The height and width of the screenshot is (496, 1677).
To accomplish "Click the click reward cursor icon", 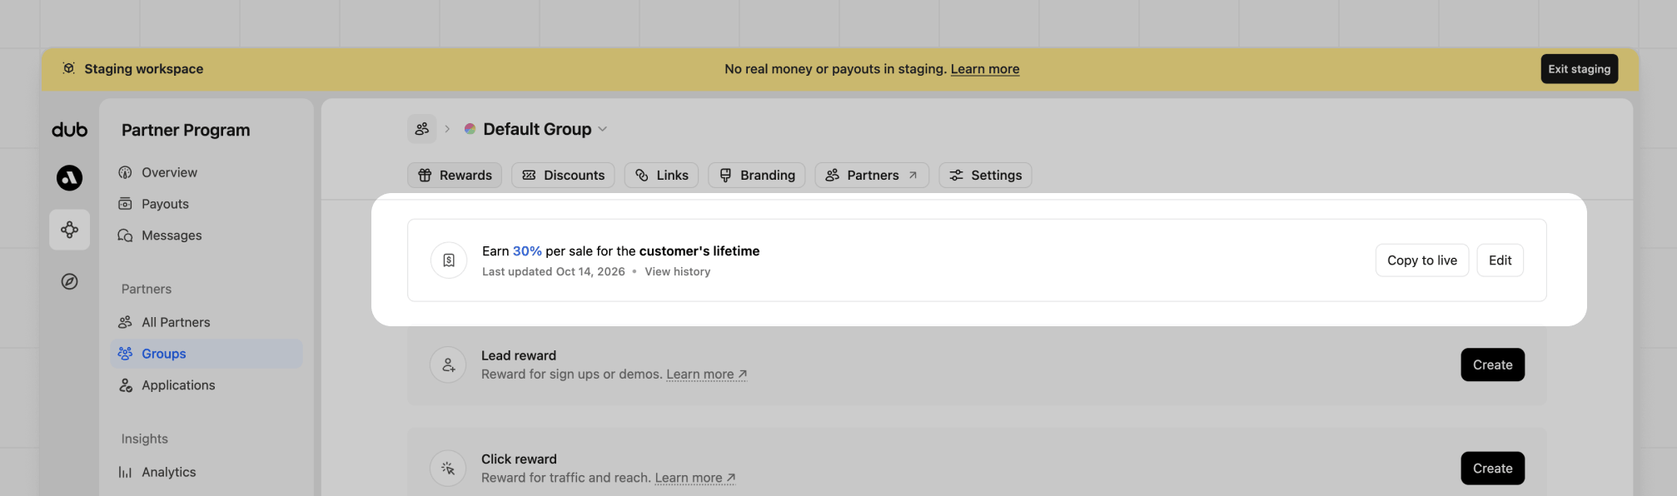I will [448, 469].
